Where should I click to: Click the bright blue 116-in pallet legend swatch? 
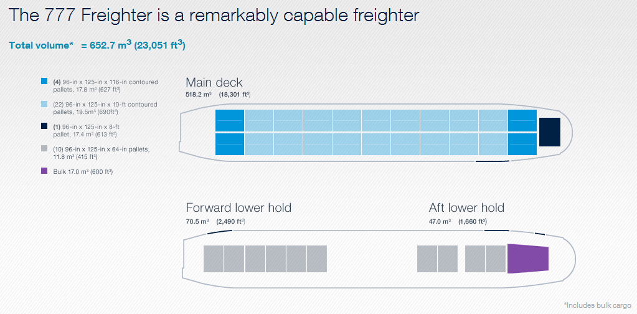click(45, 81)
